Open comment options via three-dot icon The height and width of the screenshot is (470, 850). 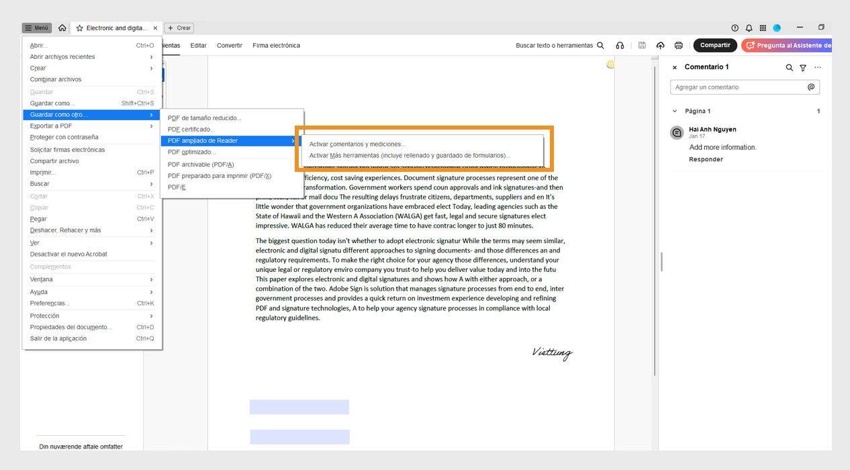pos(818,67)
